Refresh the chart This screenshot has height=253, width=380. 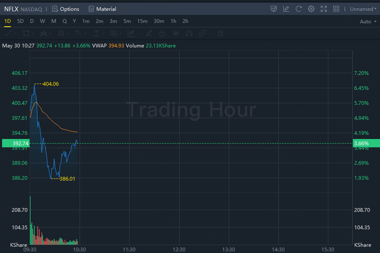(x=299, y=9)
